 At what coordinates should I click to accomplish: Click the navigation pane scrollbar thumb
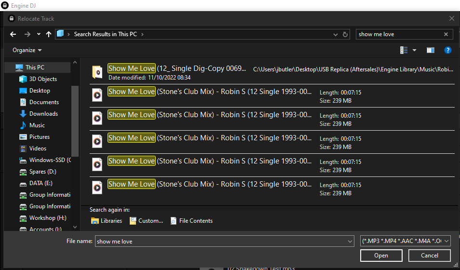click(x=75, y=121)
